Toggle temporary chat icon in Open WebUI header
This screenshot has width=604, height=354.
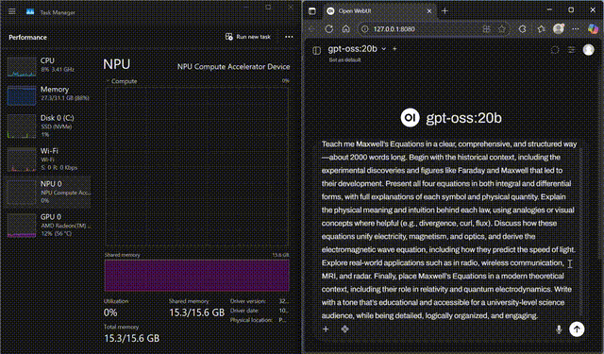click(555, 50)
